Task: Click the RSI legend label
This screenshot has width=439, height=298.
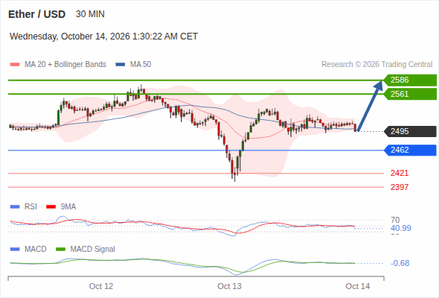Action: click(31, 206)
